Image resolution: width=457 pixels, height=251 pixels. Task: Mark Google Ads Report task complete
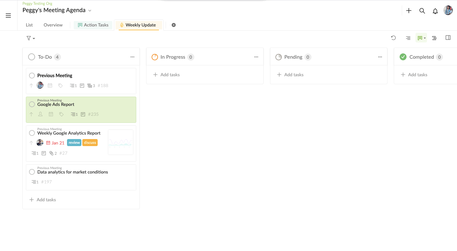point(32,104)
